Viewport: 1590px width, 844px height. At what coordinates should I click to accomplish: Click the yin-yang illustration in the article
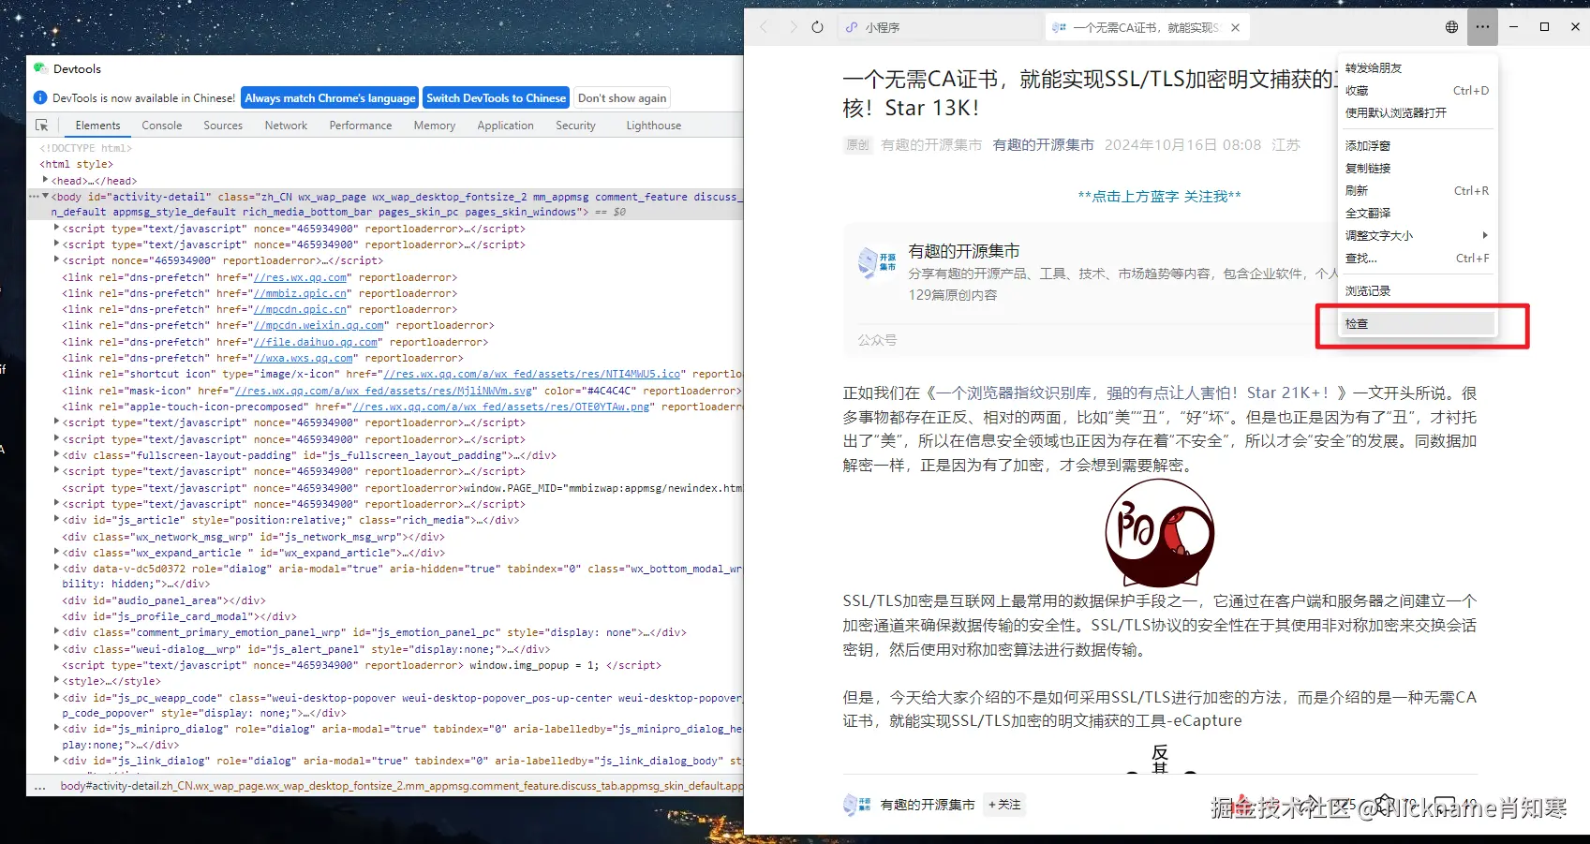pyautogui.click(x=1160, y=533)
